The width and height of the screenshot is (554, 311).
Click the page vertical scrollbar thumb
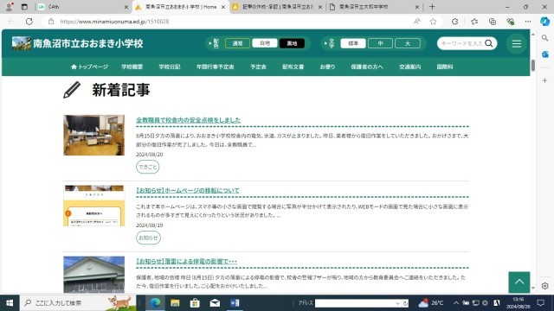coord(533,66)
